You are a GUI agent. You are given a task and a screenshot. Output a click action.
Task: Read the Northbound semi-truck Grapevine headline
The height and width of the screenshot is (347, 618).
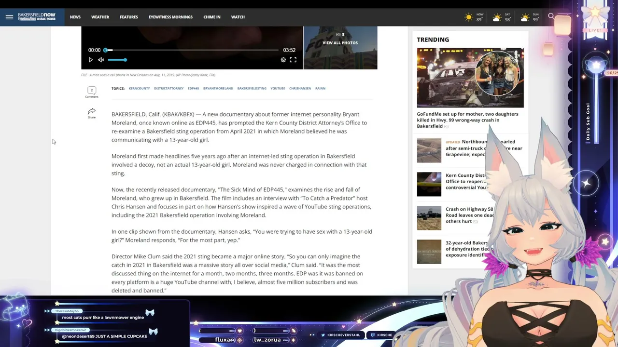click(x=484, y=148)
